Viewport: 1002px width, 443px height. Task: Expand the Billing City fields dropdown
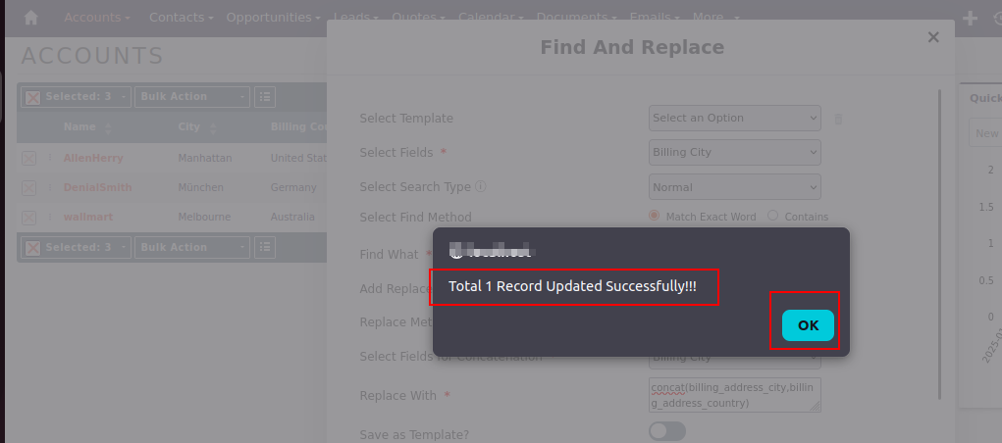coord(735,153)
